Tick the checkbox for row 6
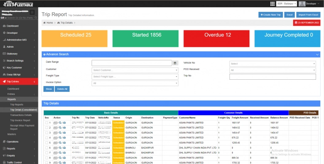Viewport: 324px width, 164px height. click(x=47, y=148)
